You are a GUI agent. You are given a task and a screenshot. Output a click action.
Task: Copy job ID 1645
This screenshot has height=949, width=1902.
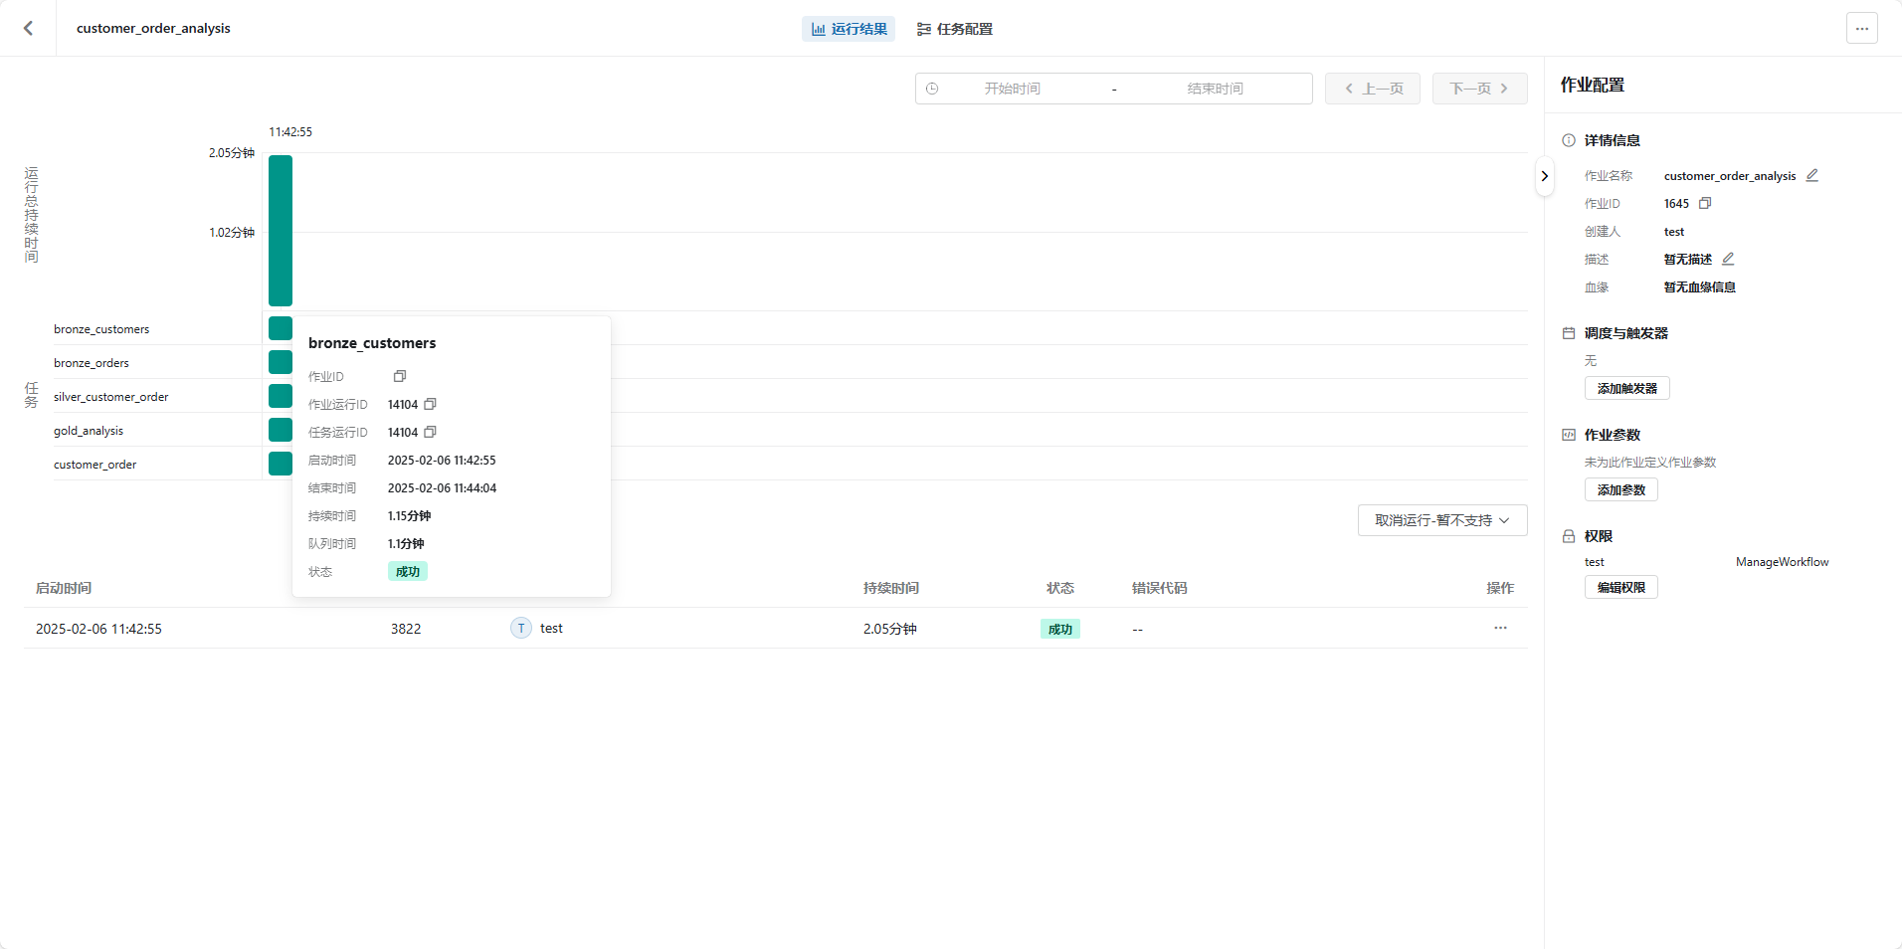(1705, 203)
